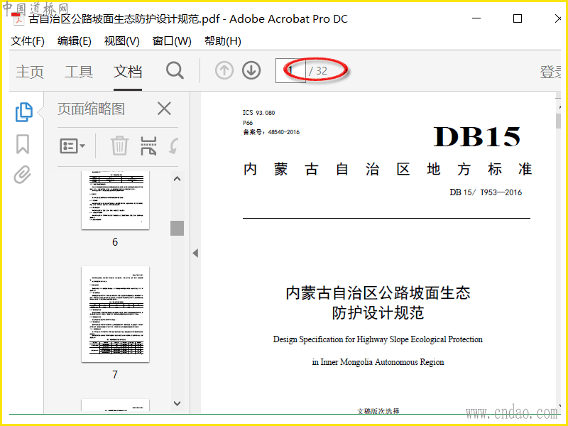Image resolution: width=568 pixels, height=426 pixels.
Task: Click the thumbnail panel scrollbar handle
Action: pos(177,228)
